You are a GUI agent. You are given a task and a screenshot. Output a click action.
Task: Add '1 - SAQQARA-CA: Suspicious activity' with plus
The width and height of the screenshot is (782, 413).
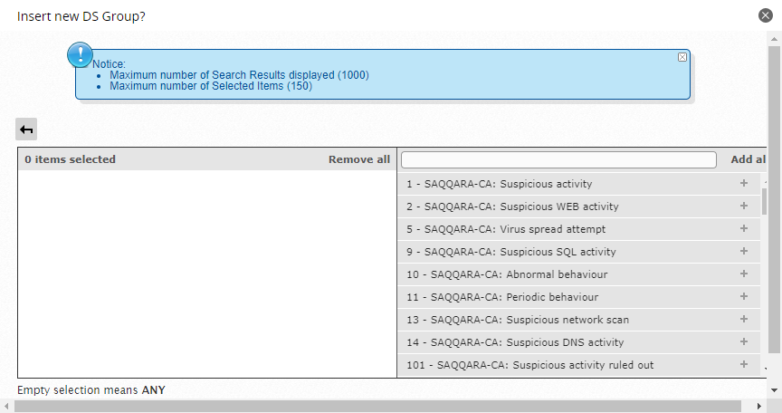tap(744, 183)
